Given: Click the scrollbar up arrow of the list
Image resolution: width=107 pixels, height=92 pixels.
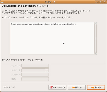Looking at the screenshot, I should (x=96, y=23).
